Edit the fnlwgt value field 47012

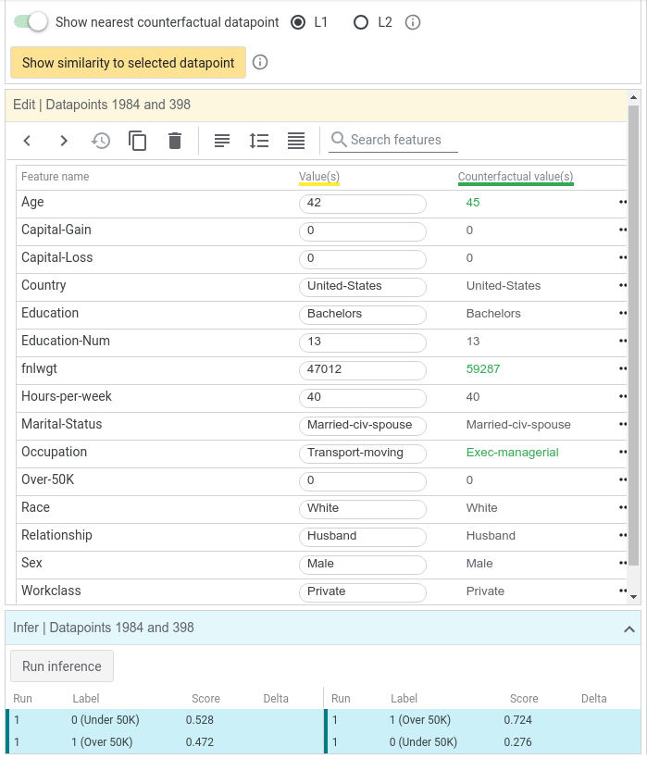coord(363,370)
